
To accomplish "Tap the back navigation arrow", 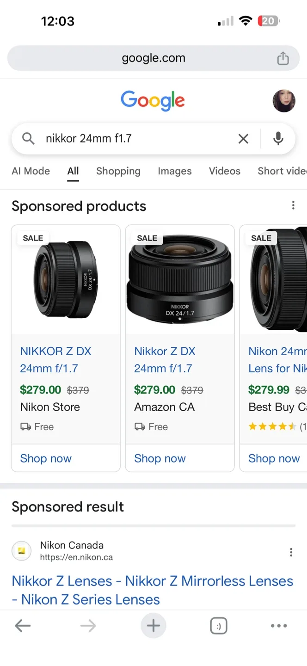I will click(x=23, y=625).
